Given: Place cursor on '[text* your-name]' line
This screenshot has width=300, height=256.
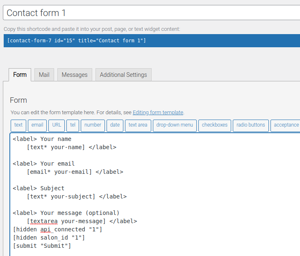Looking at the screenshot, I should click(72, 147).
